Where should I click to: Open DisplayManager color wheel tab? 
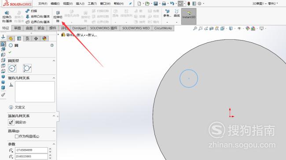pyautogui.click(x=44, y=38)
